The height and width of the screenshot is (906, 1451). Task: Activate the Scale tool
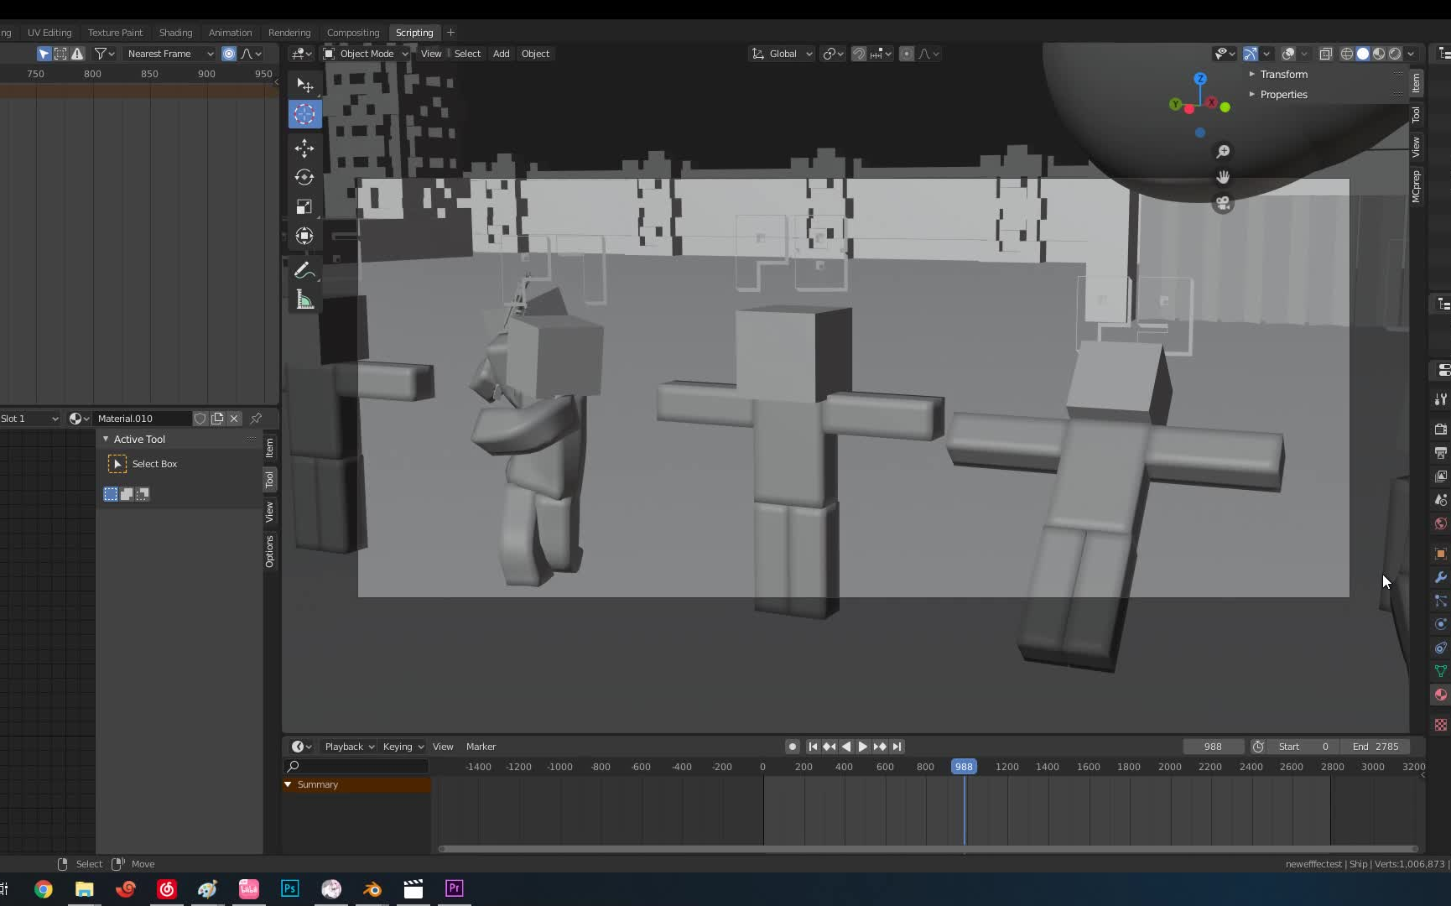coord(304,206)
